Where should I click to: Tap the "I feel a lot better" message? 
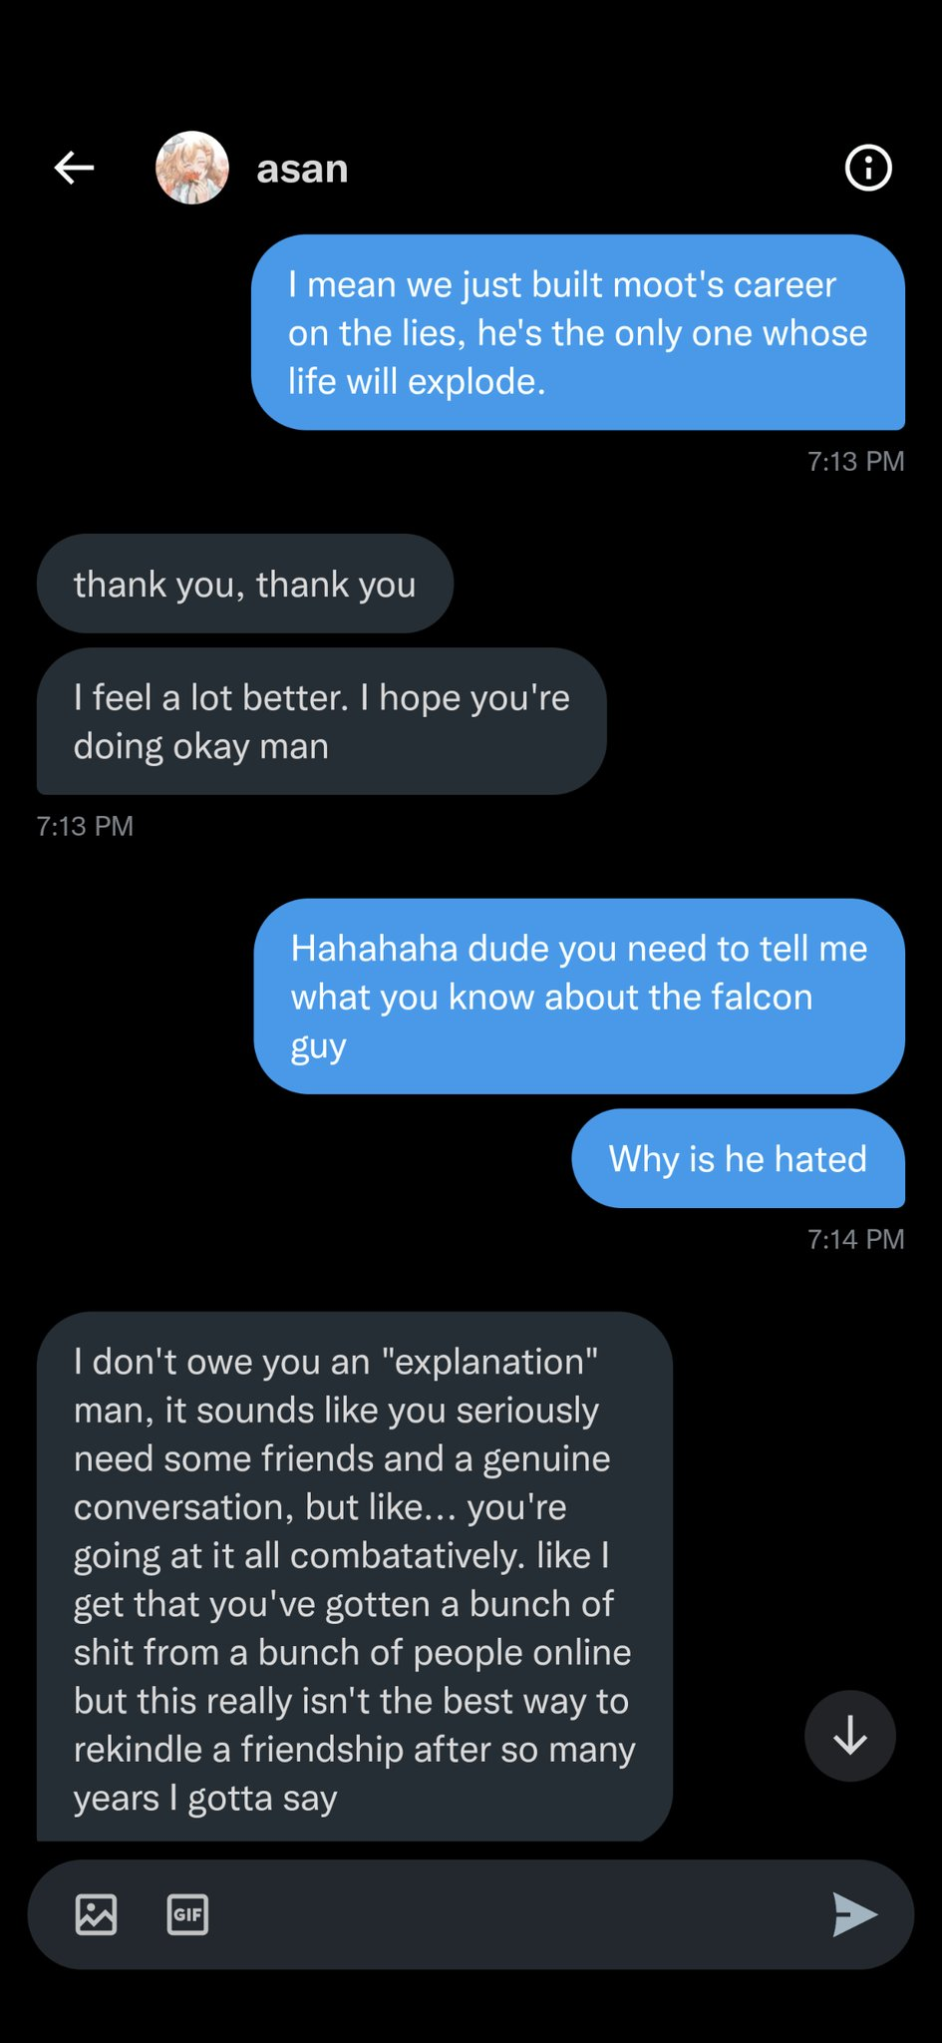pyautogui.click(x=321, y=721)
